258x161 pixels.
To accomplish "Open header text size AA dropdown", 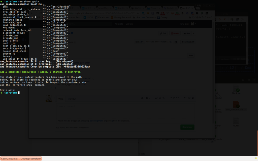I will tap(143, 98).
